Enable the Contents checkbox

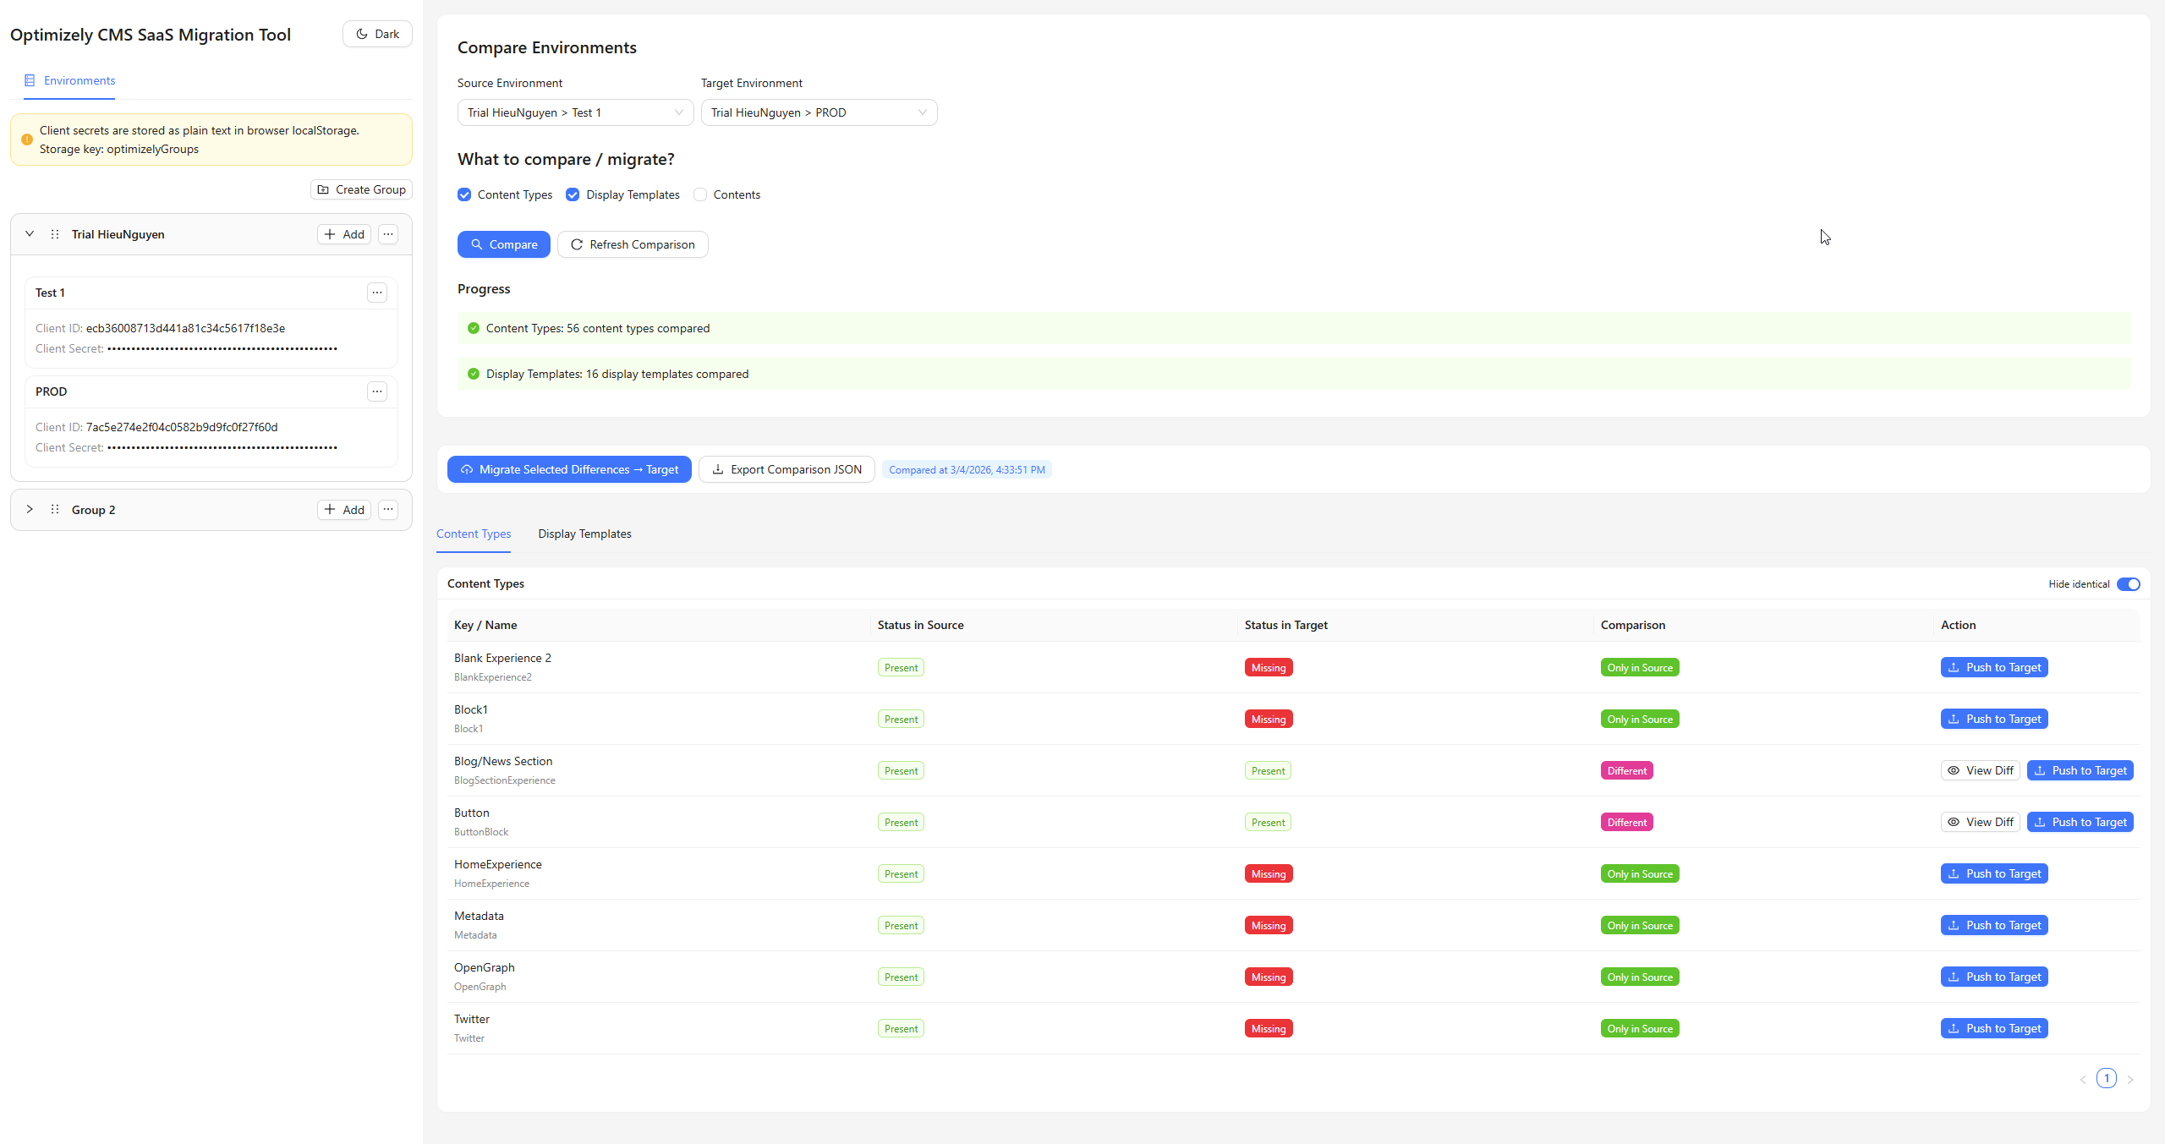[x=700, y=194]
